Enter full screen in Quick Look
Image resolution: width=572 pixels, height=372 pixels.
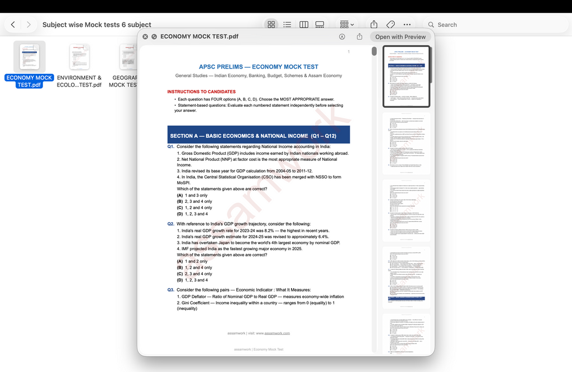154,36
